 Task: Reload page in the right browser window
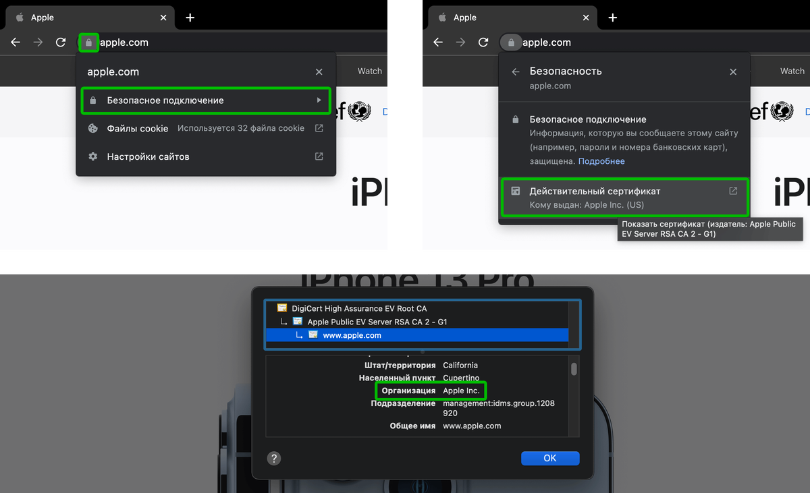(483, 42)
